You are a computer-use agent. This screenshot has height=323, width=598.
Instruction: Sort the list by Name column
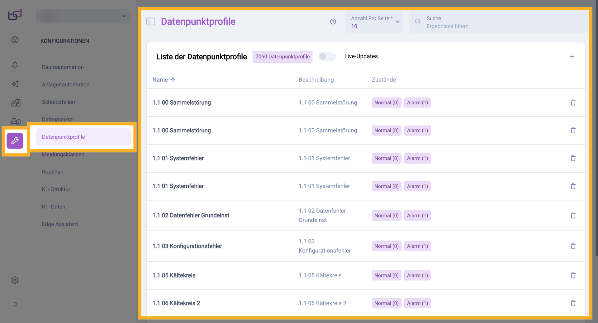point(164,80)
